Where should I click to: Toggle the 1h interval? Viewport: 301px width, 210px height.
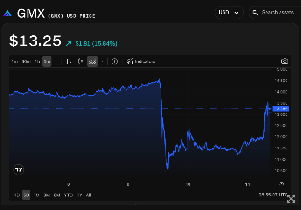click(37, 61)
